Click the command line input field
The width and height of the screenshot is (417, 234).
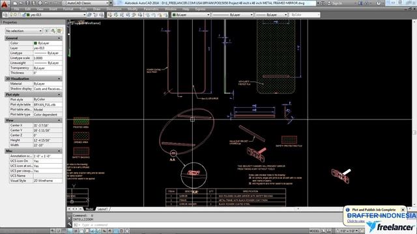click(x=210, y=225)
